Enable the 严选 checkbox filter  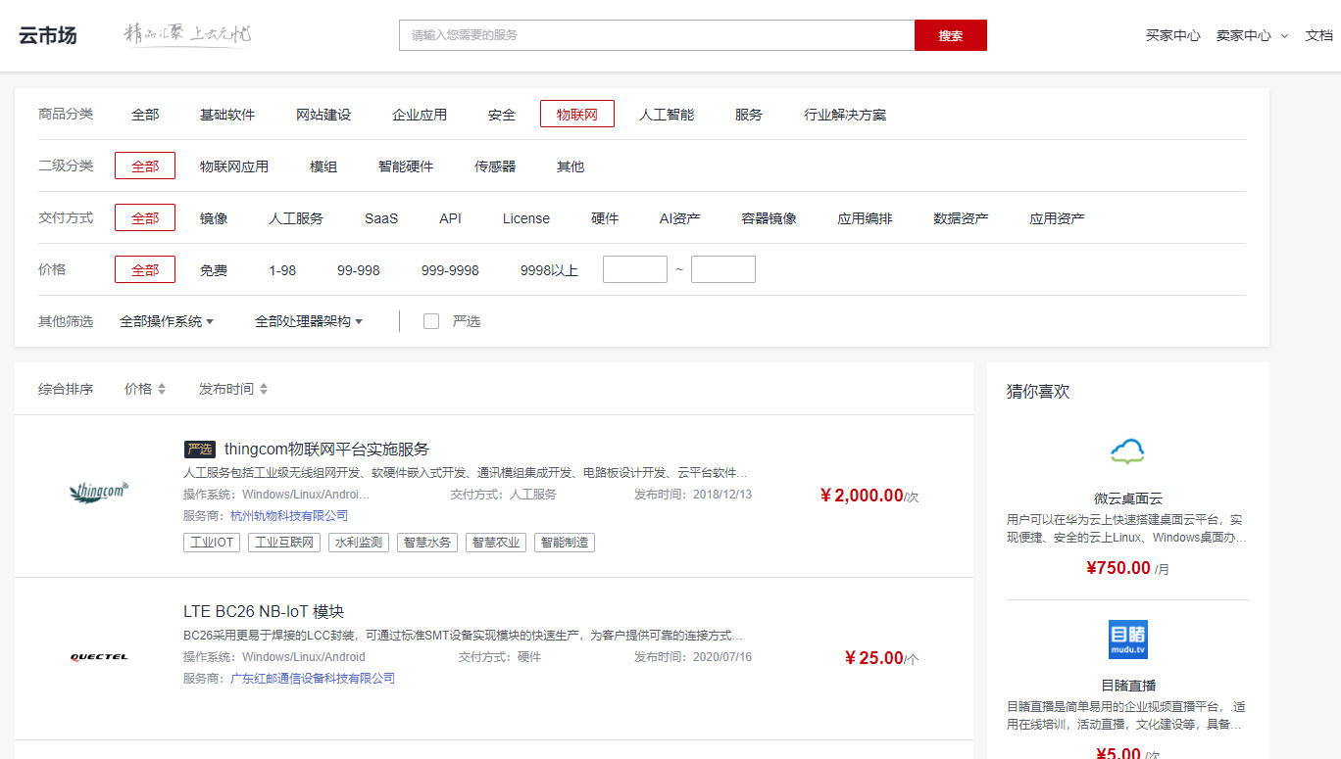click(x=431, y=321)
